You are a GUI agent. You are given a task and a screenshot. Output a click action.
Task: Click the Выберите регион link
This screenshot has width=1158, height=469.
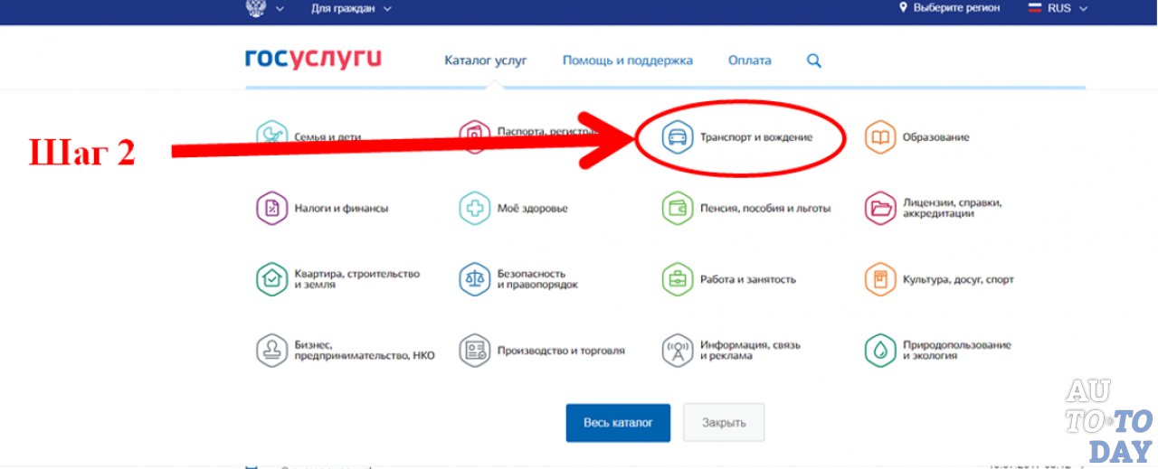957,7
